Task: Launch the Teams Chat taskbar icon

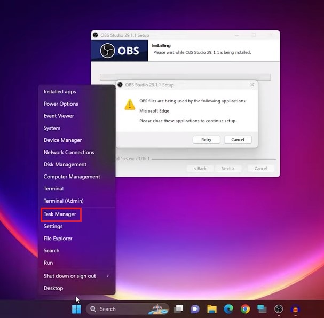Action: point(195,309)
